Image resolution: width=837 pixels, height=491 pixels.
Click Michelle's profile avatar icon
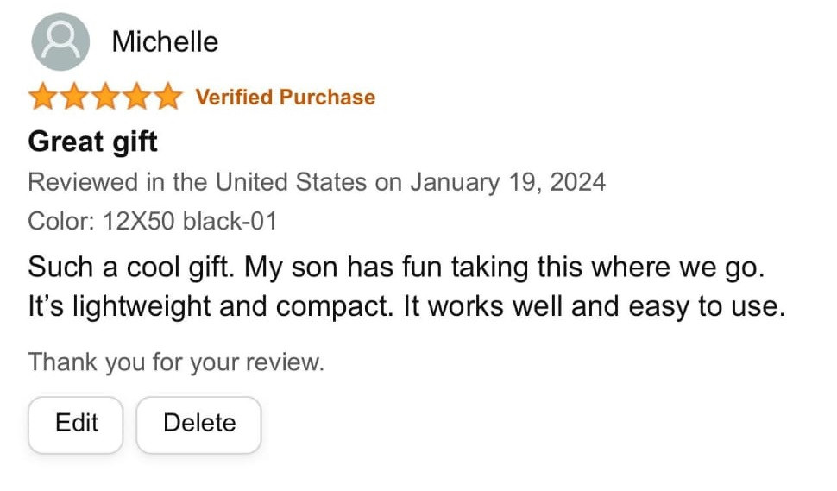point(60,41)
